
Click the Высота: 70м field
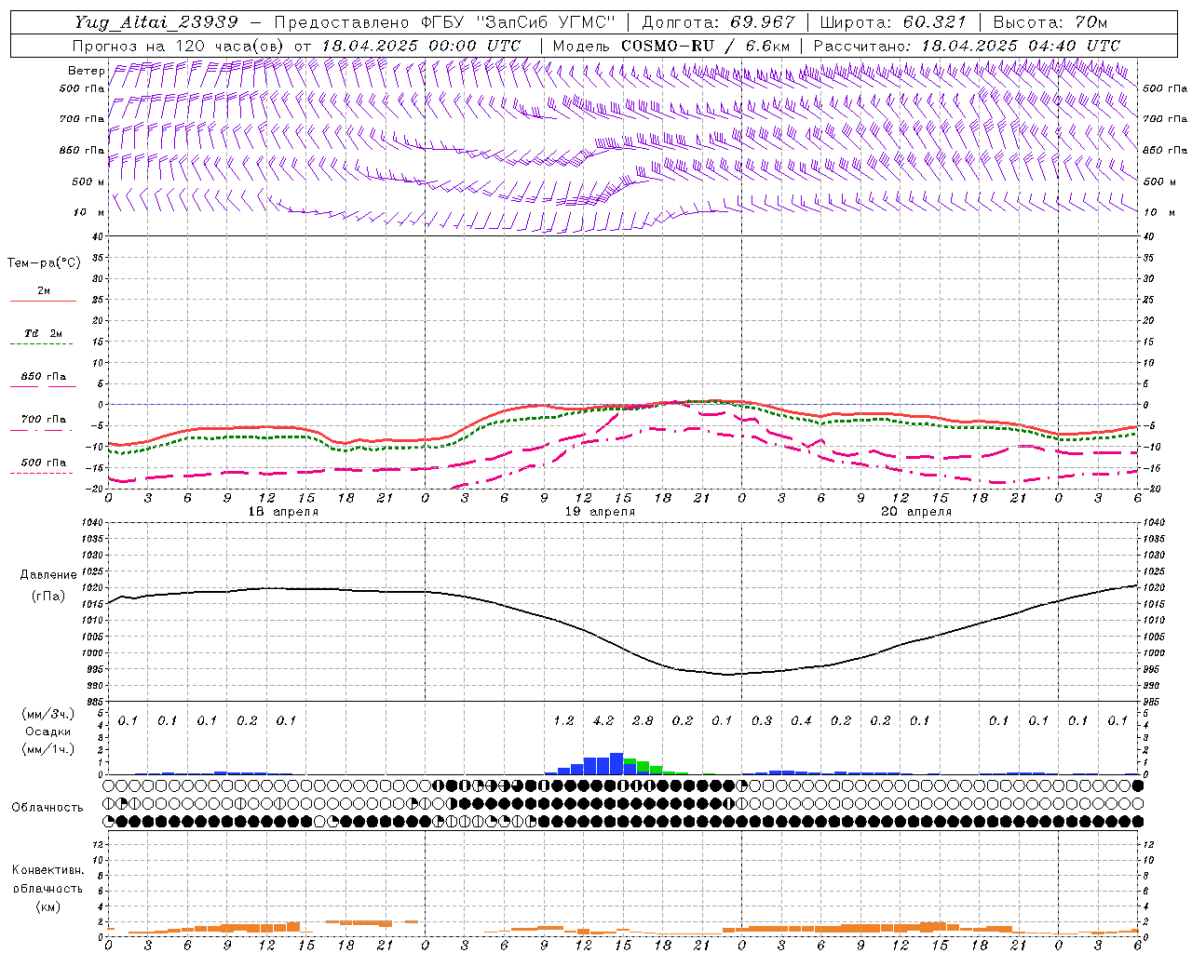[1050, 22]
